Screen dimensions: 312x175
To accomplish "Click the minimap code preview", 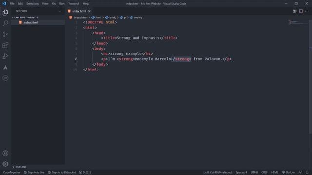I will (x=298, y=22).
